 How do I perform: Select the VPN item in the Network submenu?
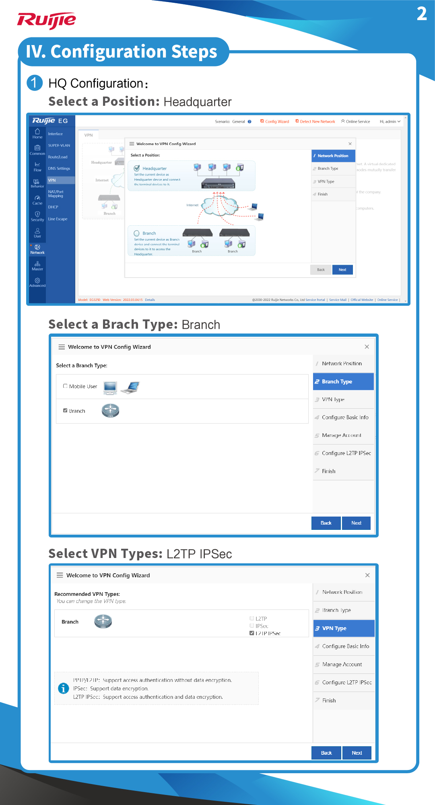(60, 180)
